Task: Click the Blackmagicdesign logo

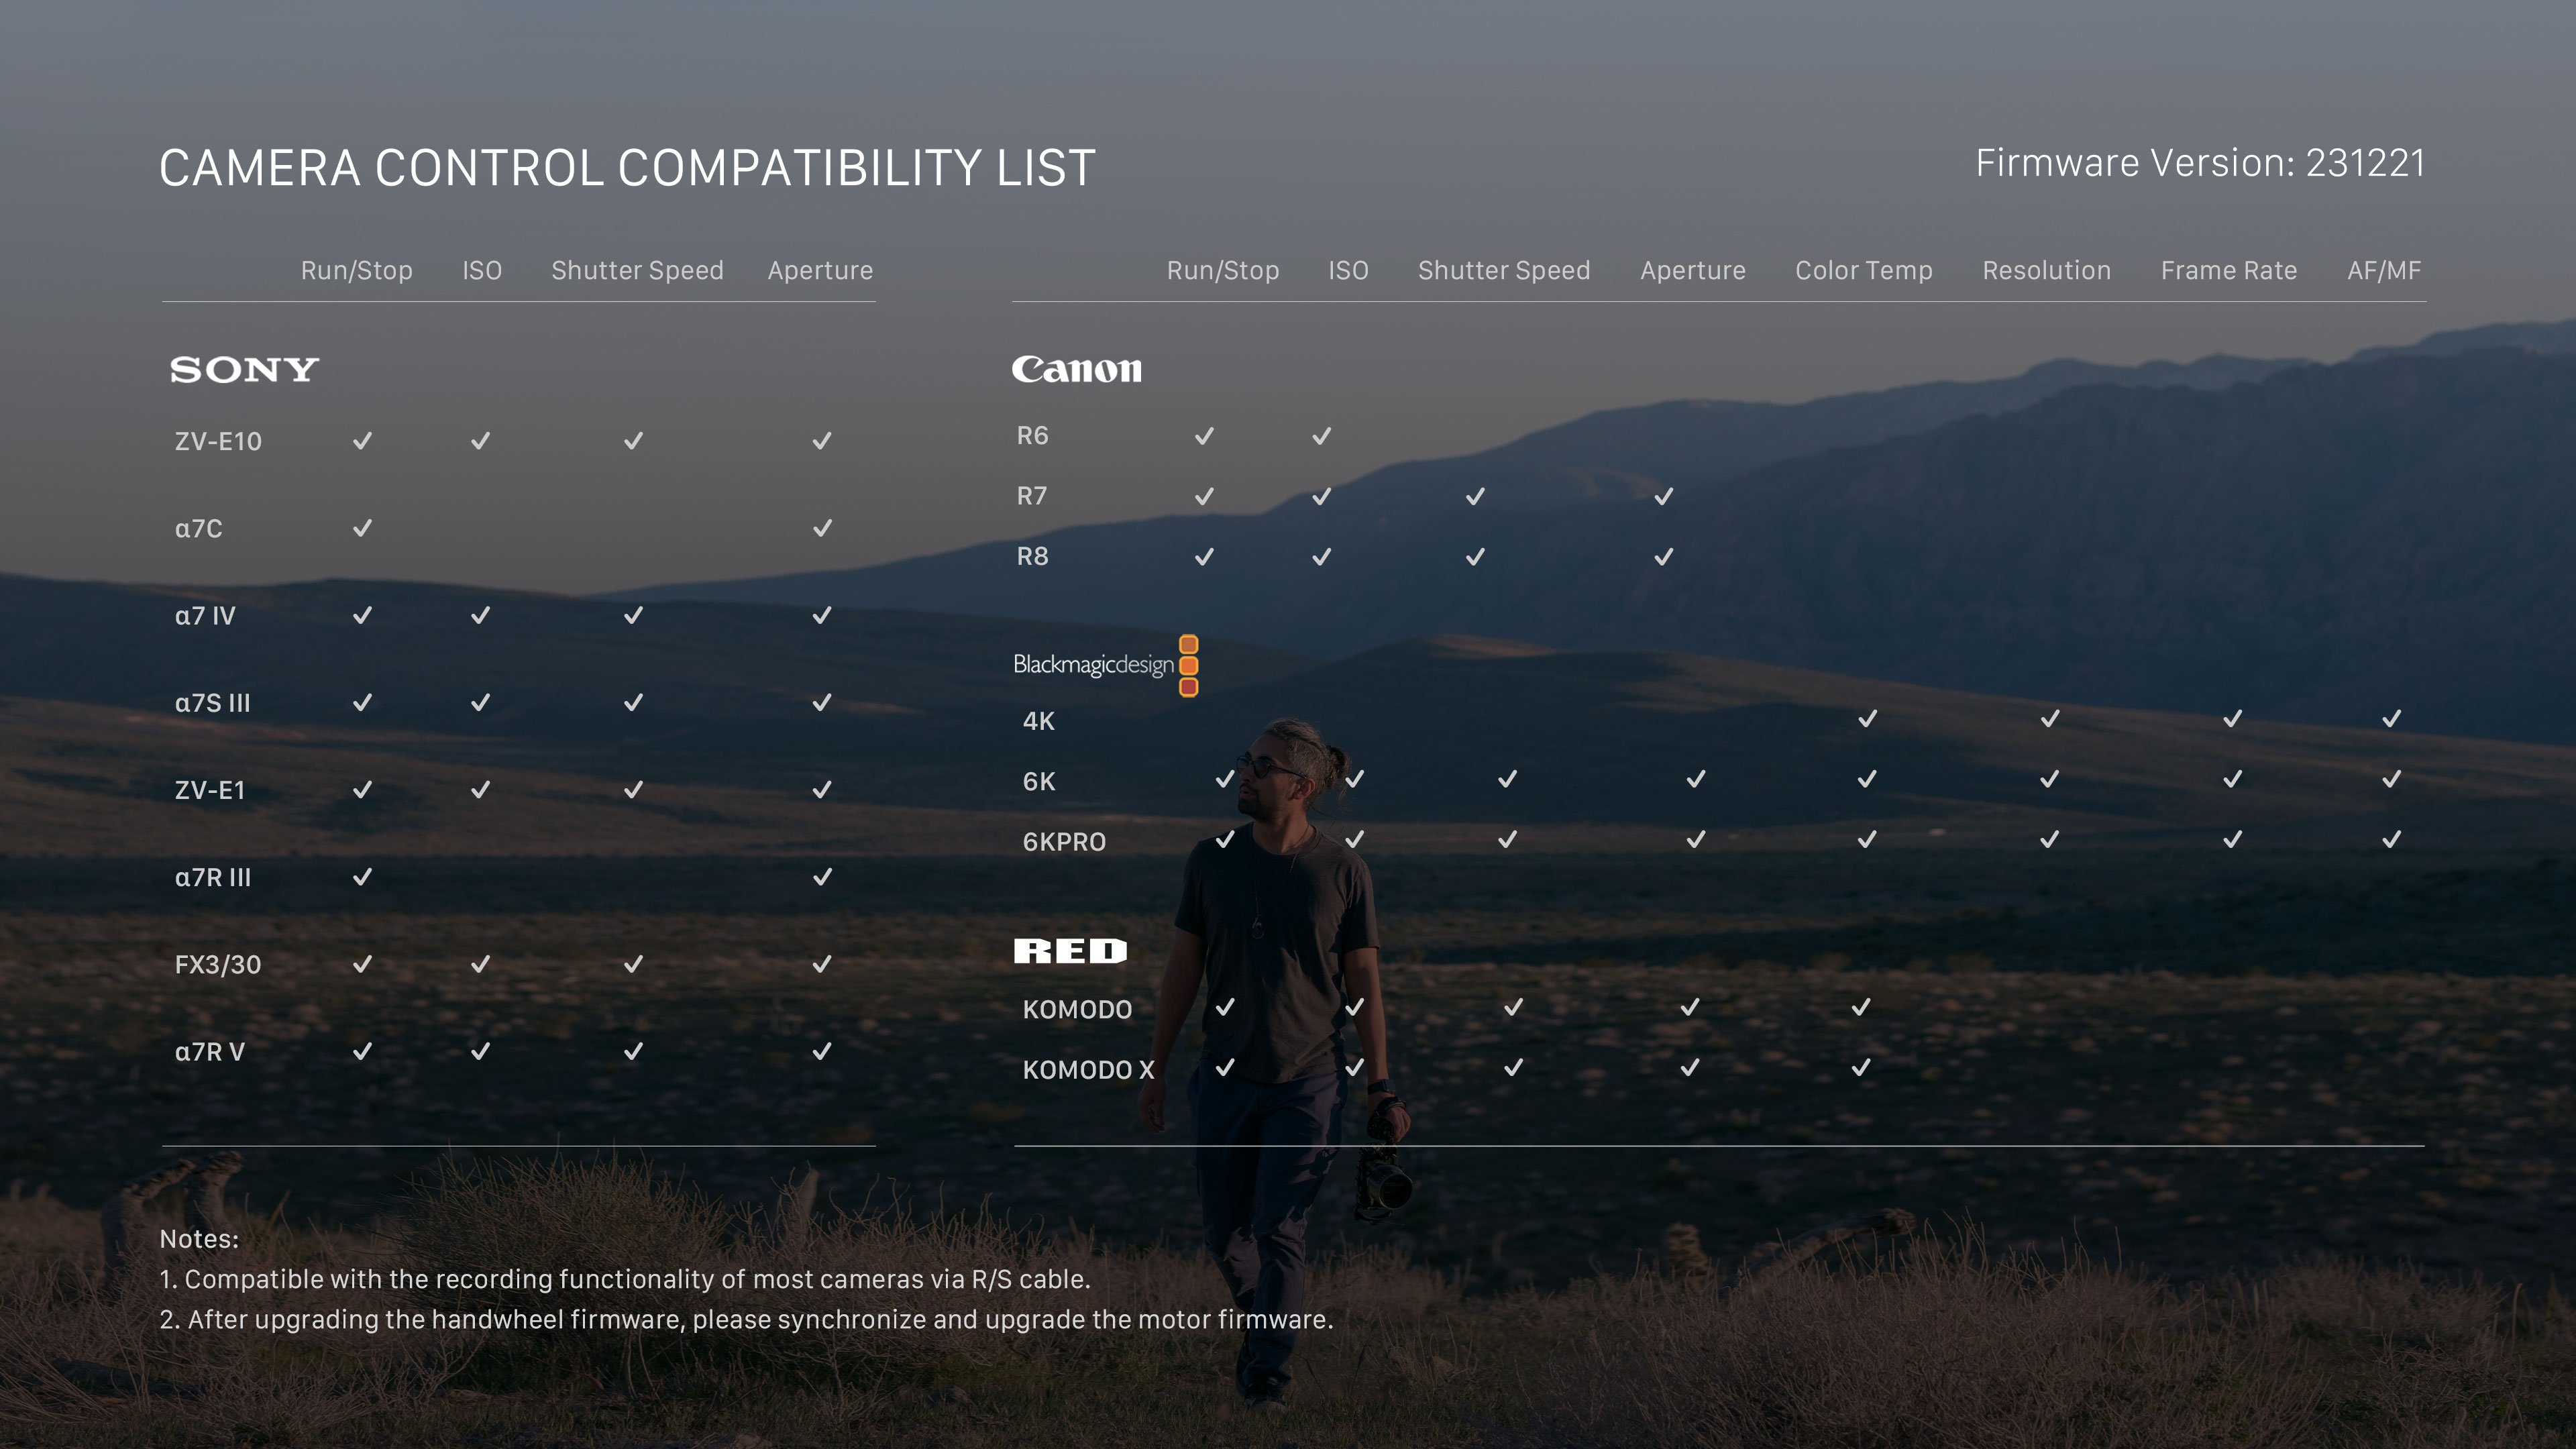Action: pos(1105,665)
